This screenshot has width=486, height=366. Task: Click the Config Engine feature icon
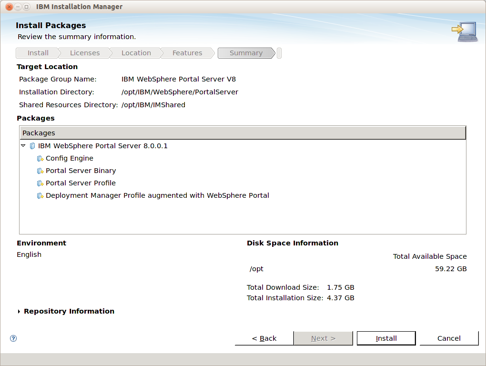40,159
